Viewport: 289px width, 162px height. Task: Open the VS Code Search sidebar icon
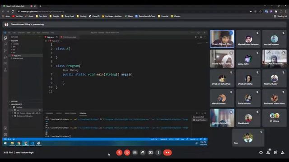(5, 44)
